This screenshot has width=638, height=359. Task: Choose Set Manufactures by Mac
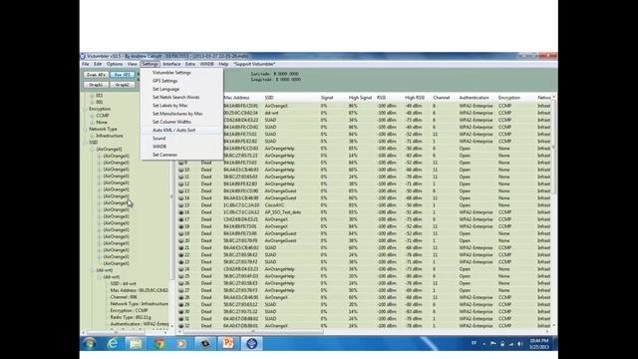click(x=181, y=114)
